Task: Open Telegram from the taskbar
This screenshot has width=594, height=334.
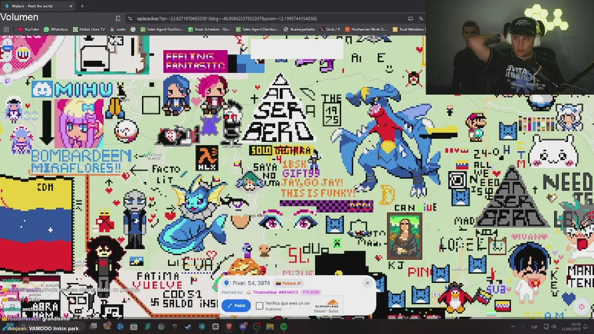Action: point(202,327)
